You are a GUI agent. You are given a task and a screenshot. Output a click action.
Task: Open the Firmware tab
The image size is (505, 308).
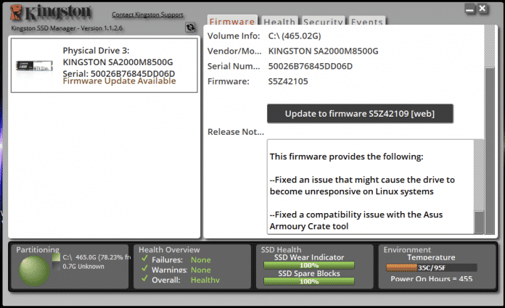pyautogui.click(x=232, y=20)
